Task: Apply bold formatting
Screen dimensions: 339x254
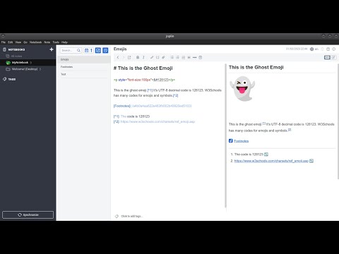Action: 138,57
